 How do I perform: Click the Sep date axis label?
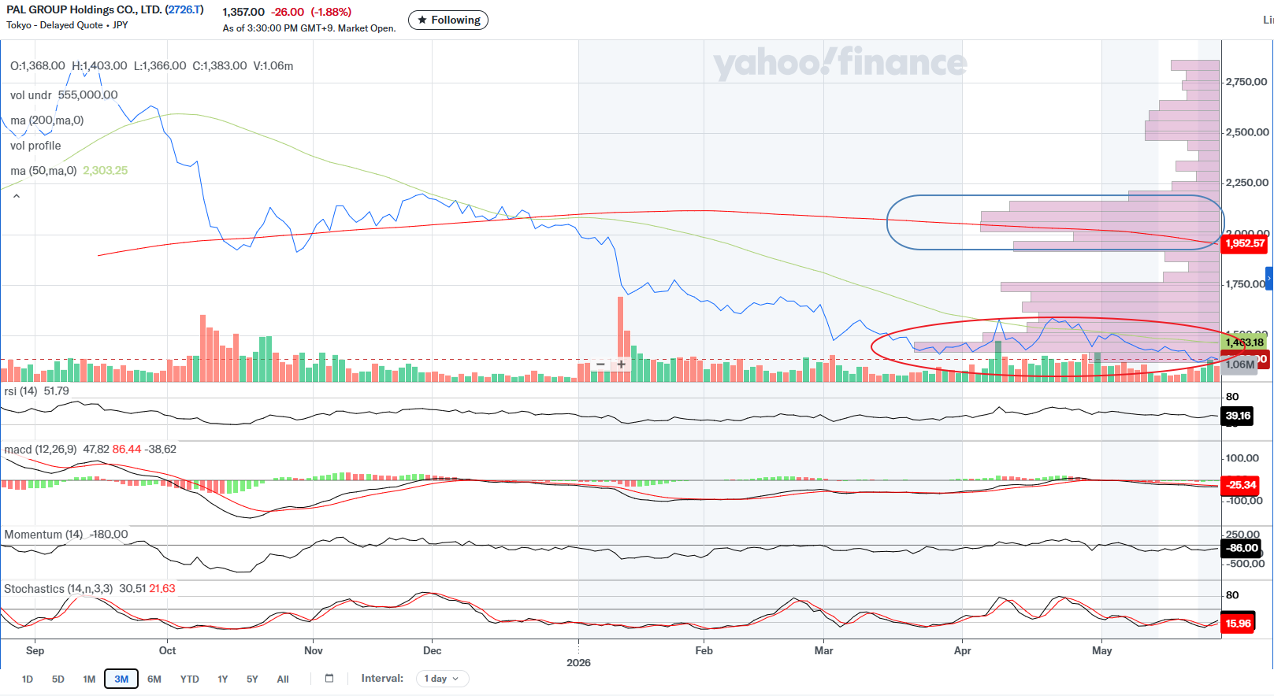[35, 650]
